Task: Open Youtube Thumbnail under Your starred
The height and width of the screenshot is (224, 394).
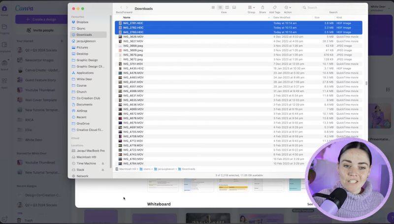Action: (x=36, y=90)
